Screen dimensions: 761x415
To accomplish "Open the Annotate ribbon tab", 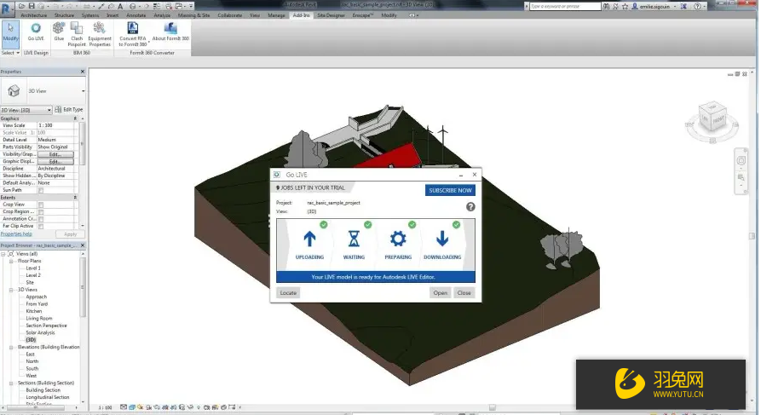I will (x=135, y=15).
